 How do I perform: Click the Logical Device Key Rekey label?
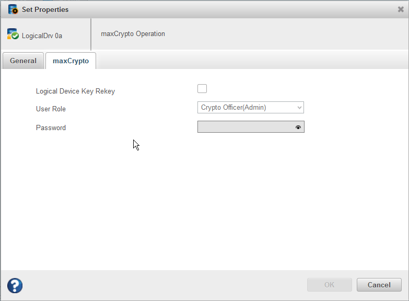75,91
